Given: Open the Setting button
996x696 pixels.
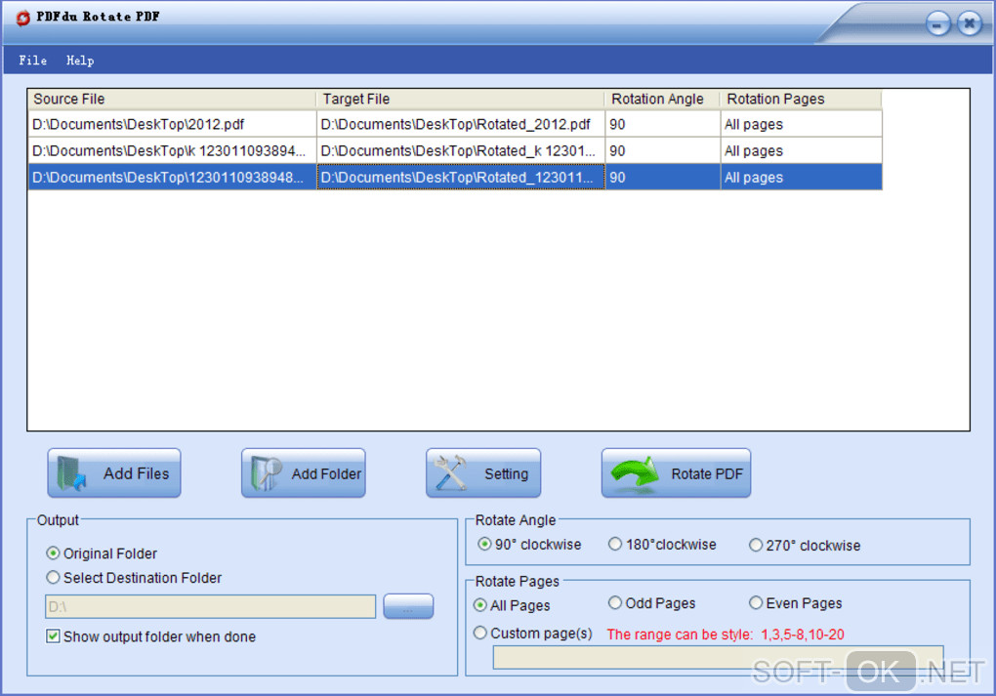Looking at the screenshot, I should (483, 473).
